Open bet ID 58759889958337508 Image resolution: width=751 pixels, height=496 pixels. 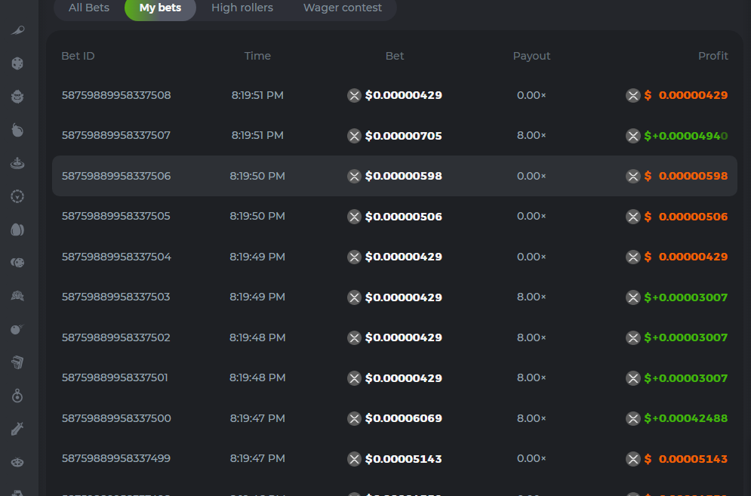[116, 95]
